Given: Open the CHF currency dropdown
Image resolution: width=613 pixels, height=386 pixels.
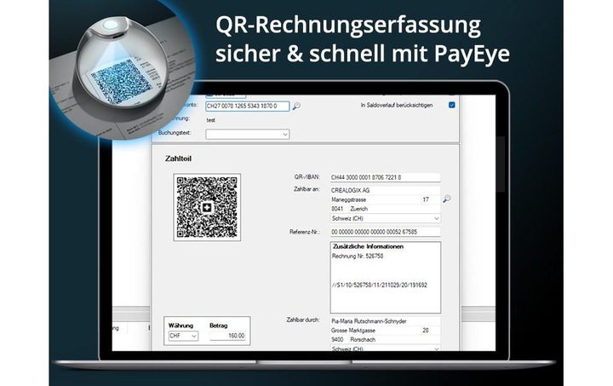Looking at the screenshot, I should 183,336.
